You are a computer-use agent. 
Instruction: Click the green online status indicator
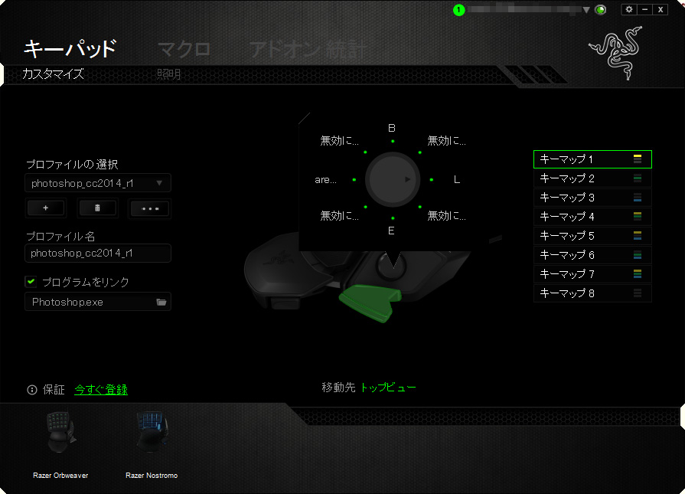[601, 10]
